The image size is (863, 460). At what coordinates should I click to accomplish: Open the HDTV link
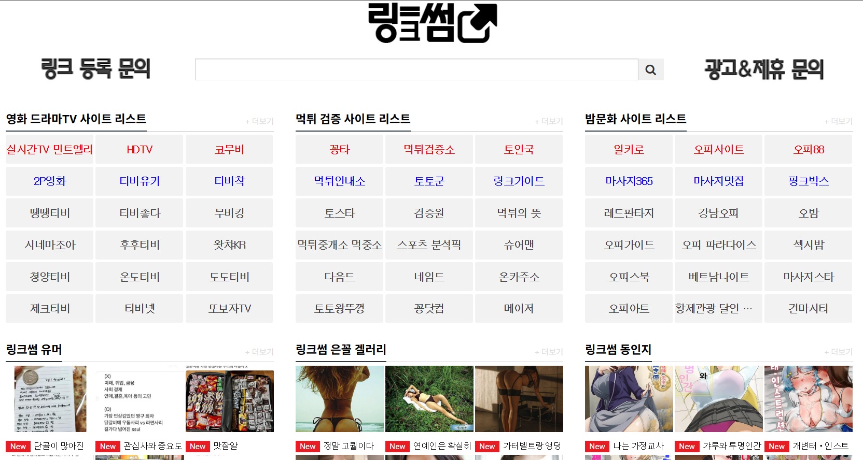pos(140,150)
